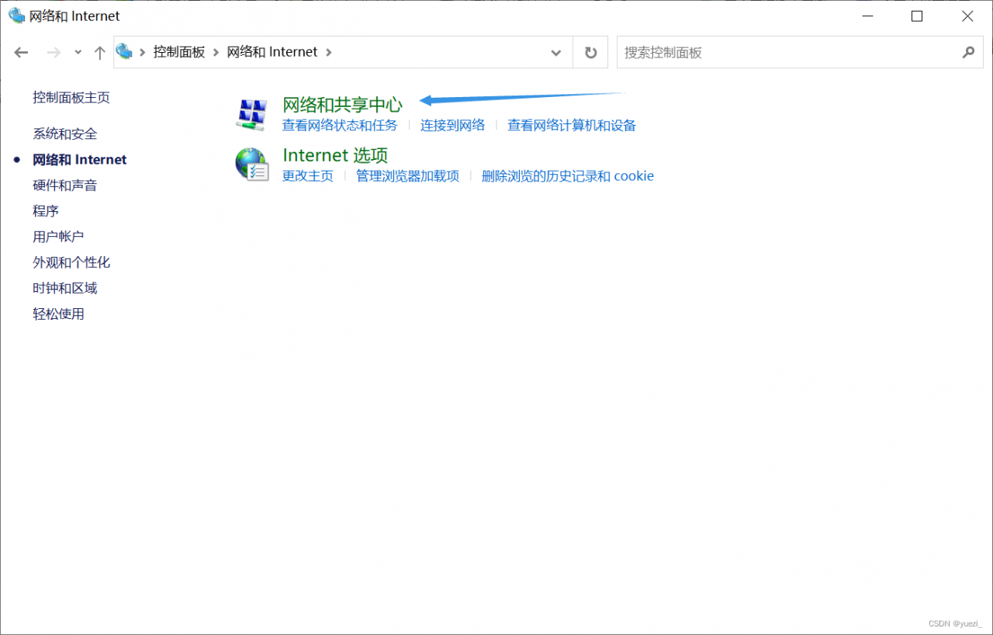The height and width of the screenshot is (635, 993).
Task: Click the title bar window icon
Action: (x=16, y=16)
